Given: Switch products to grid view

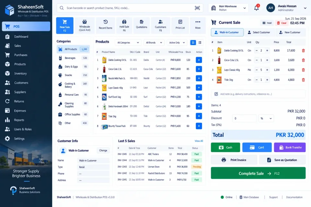Looking at the screenshot, I should tap(193, 42).
